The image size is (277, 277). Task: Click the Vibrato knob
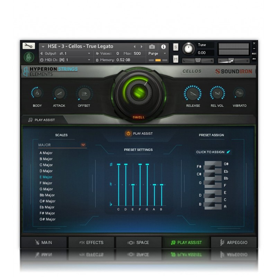[239, 93]
